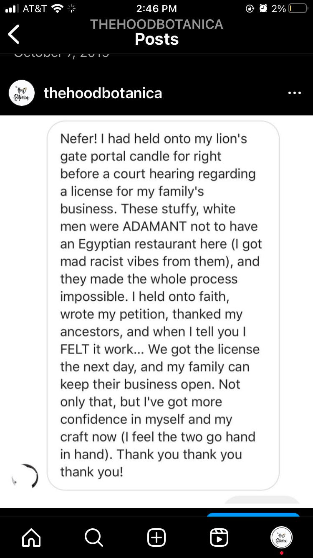Tap the THEHOODBOTANICA header title

[156, 24]
